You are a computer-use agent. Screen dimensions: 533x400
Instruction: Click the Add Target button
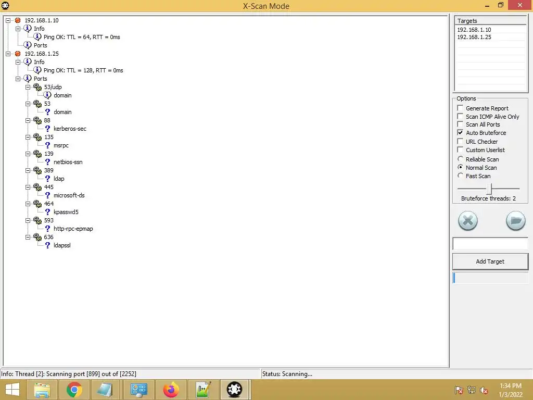[x=490, y=261]
